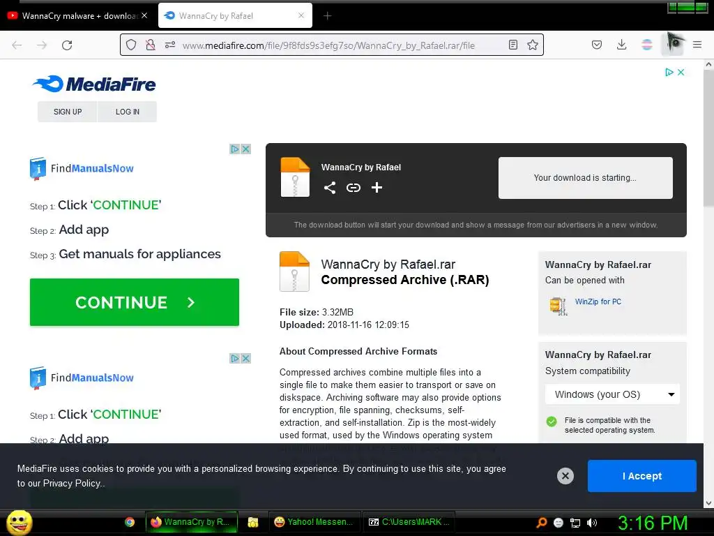This screenshot has width=714, height=536.
Task: Click the first FindManualsNow ad logo
Action: click(x=82, y=169)
